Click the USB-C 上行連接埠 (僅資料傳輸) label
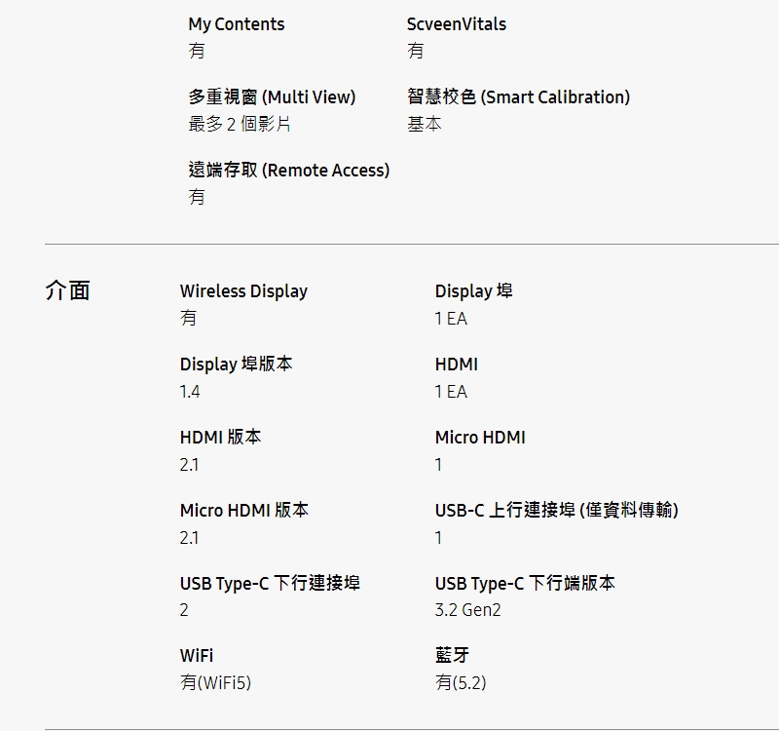Viewport: 779px width, 731px height. (556, 511)
